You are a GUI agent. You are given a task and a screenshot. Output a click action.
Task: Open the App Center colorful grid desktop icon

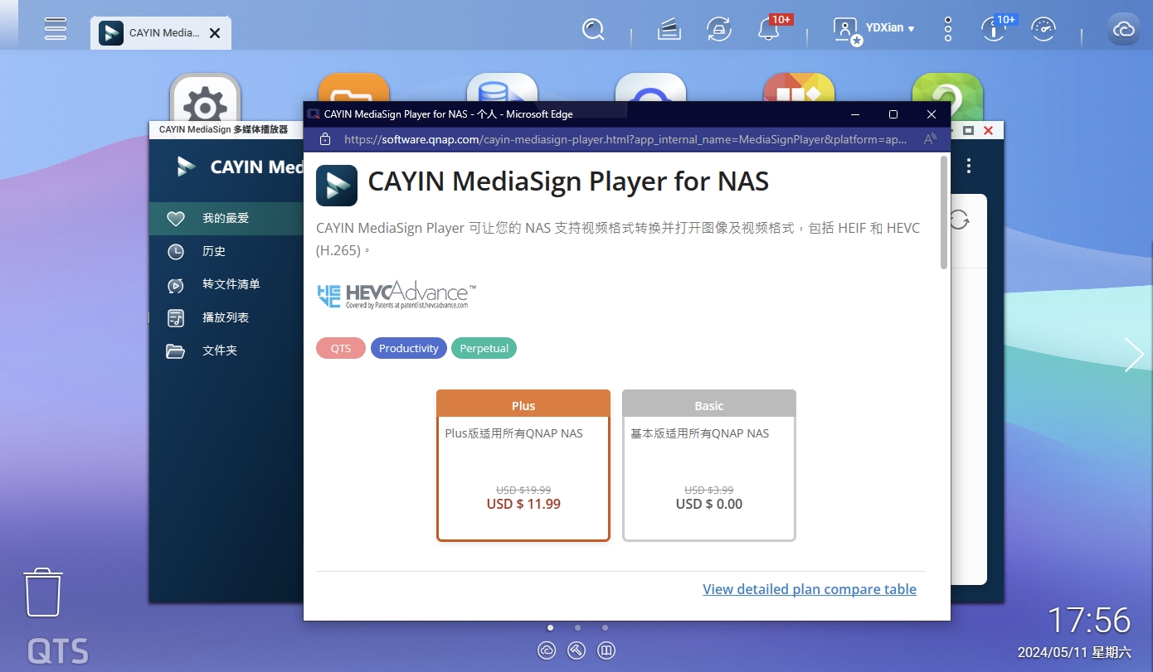coord(799,88)
